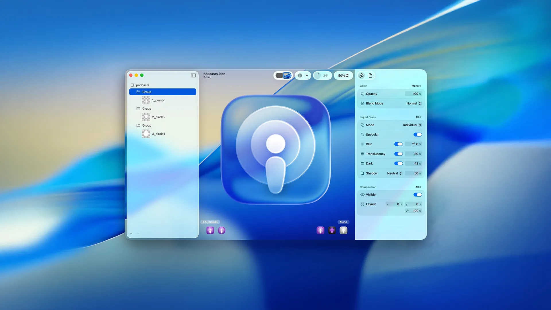The image size is (551, 310).
Task: Toggle the Dark switch
Action: [399, 164]
